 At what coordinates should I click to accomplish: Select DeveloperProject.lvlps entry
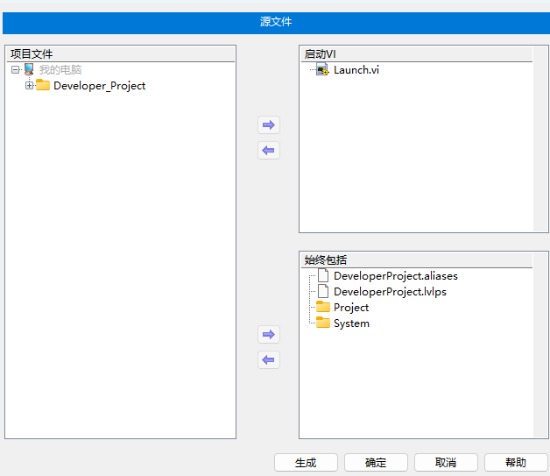[x=390, y=292]
